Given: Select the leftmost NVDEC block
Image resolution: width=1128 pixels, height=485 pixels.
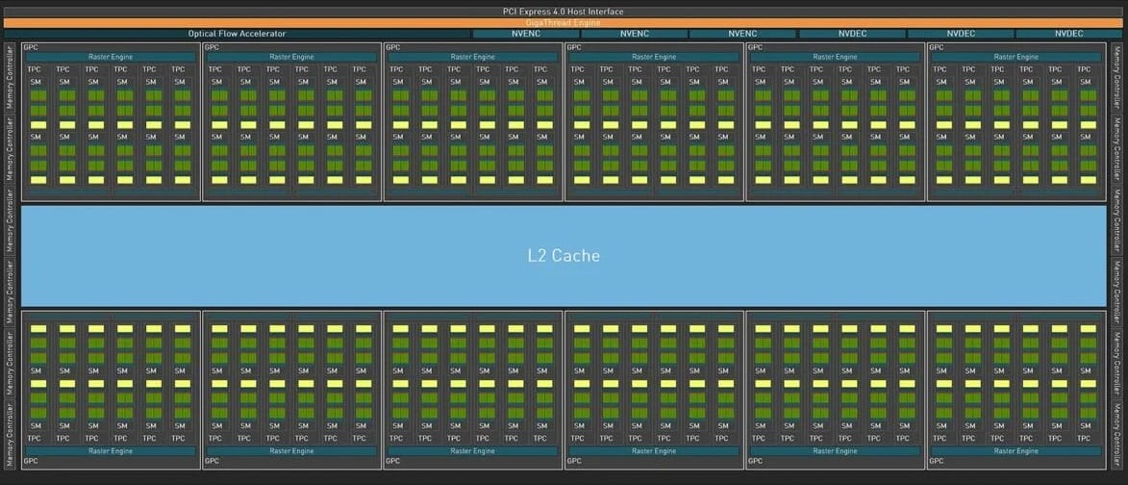Looking at the screenshot, I should point(851,34).
